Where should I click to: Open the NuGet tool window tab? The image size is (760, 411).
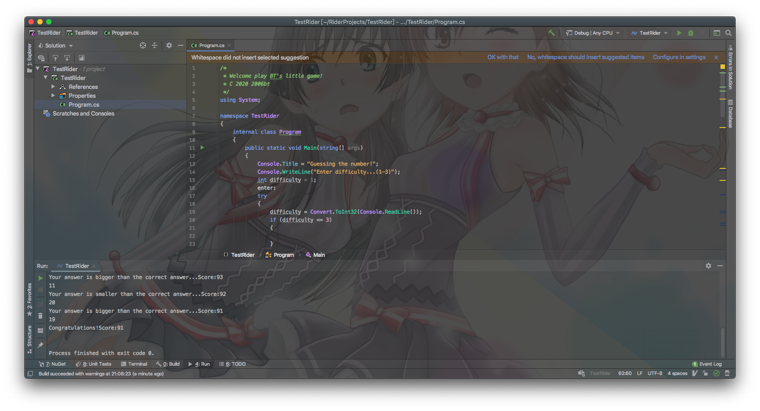[x=52, y=364]
